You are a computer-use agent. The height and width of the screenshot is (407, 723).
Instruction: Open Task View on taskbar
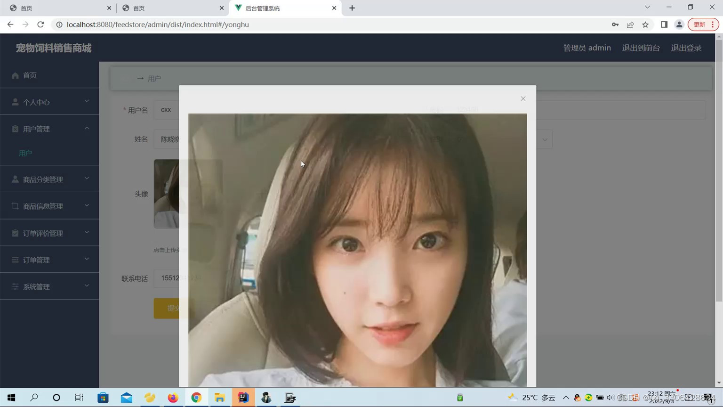[x=79, y=398]
